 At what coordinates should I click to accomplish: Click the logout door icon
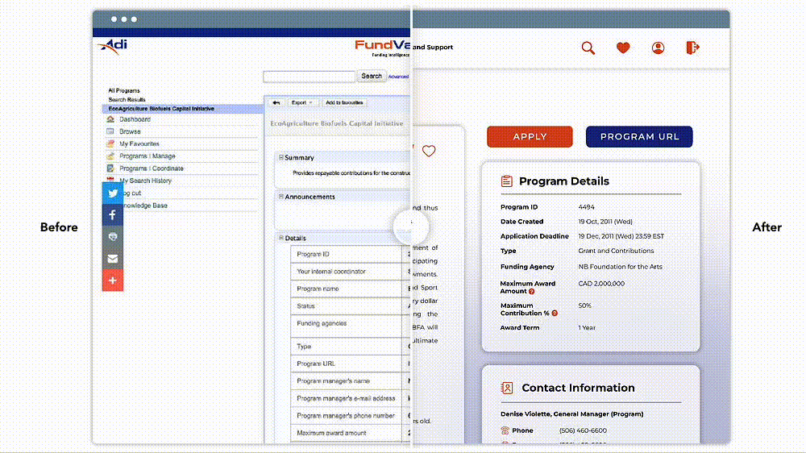tap(692, 48)
